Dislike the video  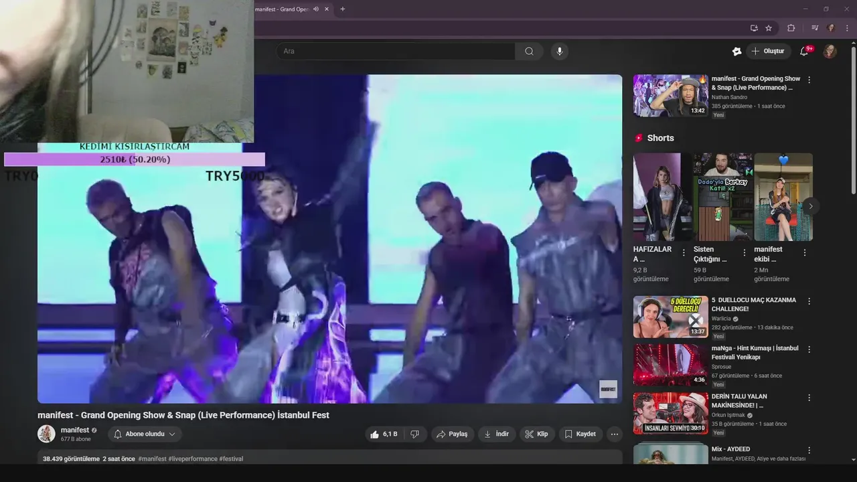tap(415, 434)
